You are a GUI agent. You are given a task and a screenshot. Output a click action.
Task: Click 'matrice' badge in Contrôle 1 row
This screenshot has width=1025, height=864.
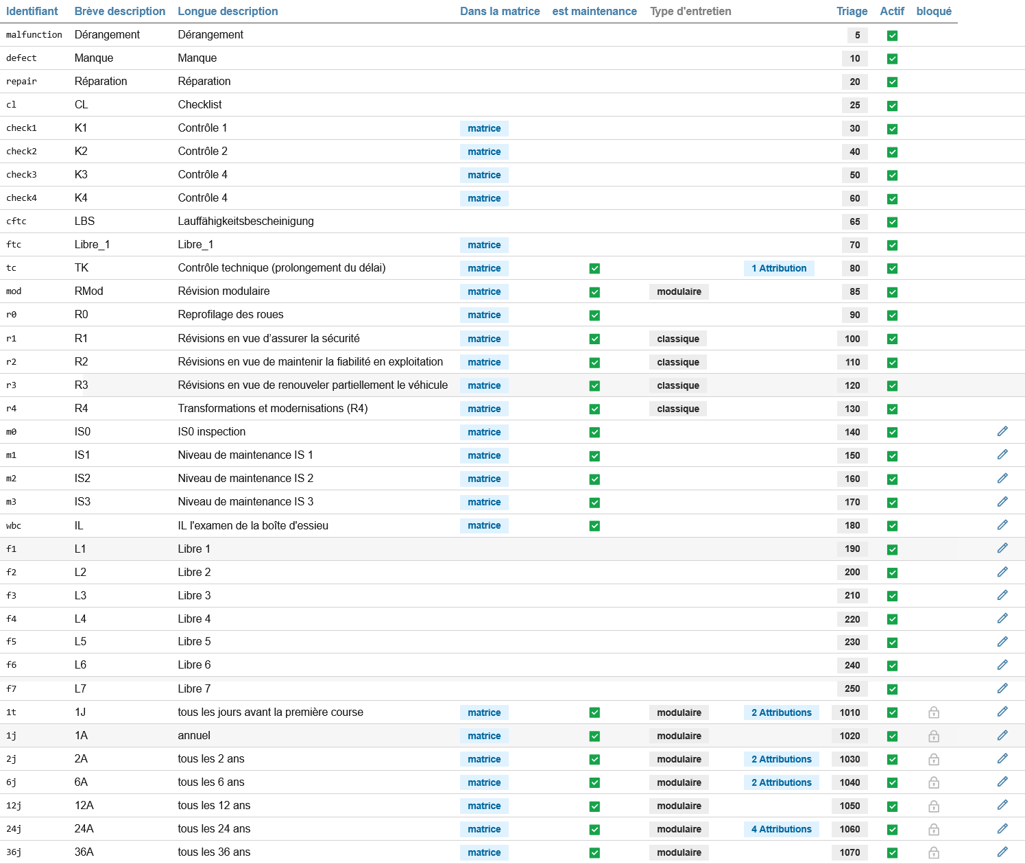pos(484,128)
